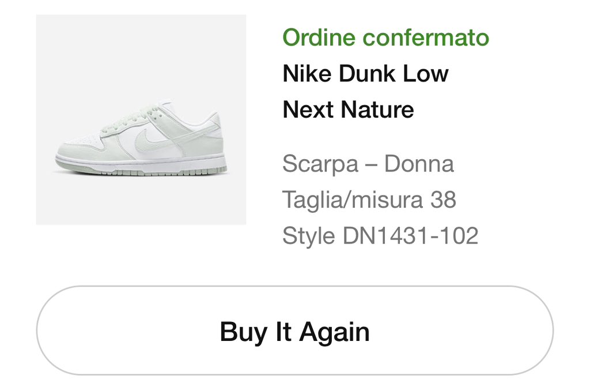This screenshot has width=590, height=390.
Task: Click the Taglia/misura 38 size line
Action: [x=369, y=200]
